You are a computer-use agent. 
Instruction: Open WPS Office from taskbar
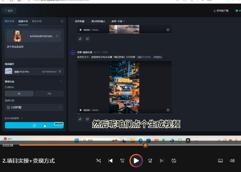coord(156,140)
